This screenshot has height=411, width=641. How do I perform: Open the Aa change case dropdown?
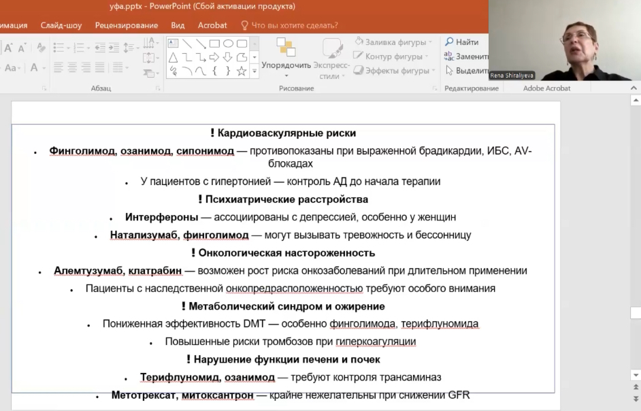coord(12,68)
